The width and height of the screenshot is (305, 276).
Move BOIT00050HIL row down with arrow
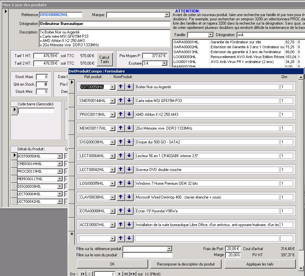[129, 87]
